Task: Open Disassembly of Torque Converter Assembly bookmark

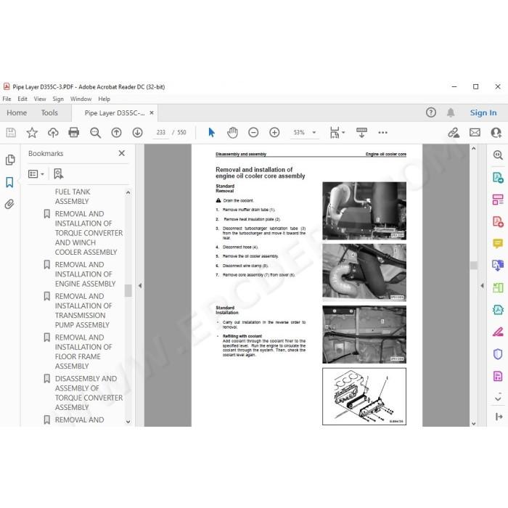Action: click(89, 393)
